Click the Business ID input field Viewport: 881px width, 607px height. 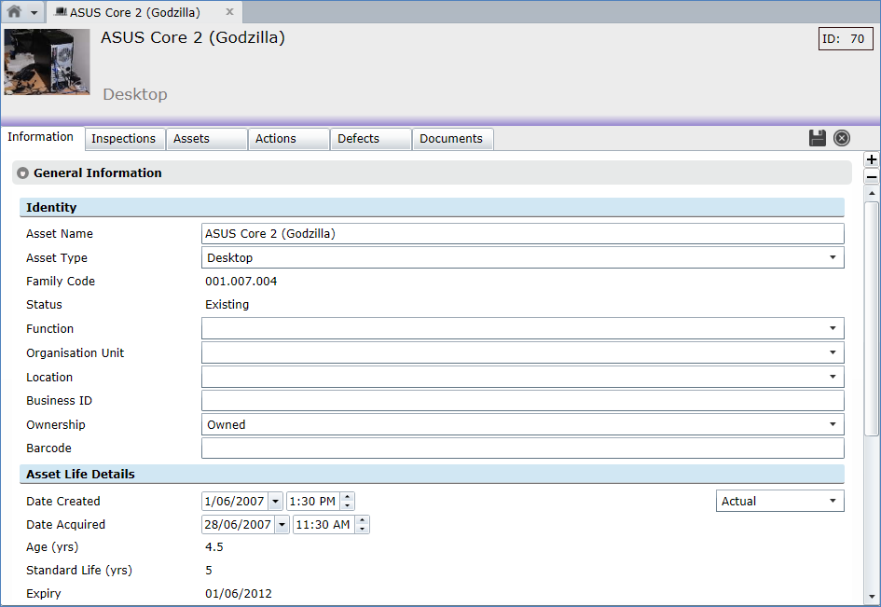(522, 401)
